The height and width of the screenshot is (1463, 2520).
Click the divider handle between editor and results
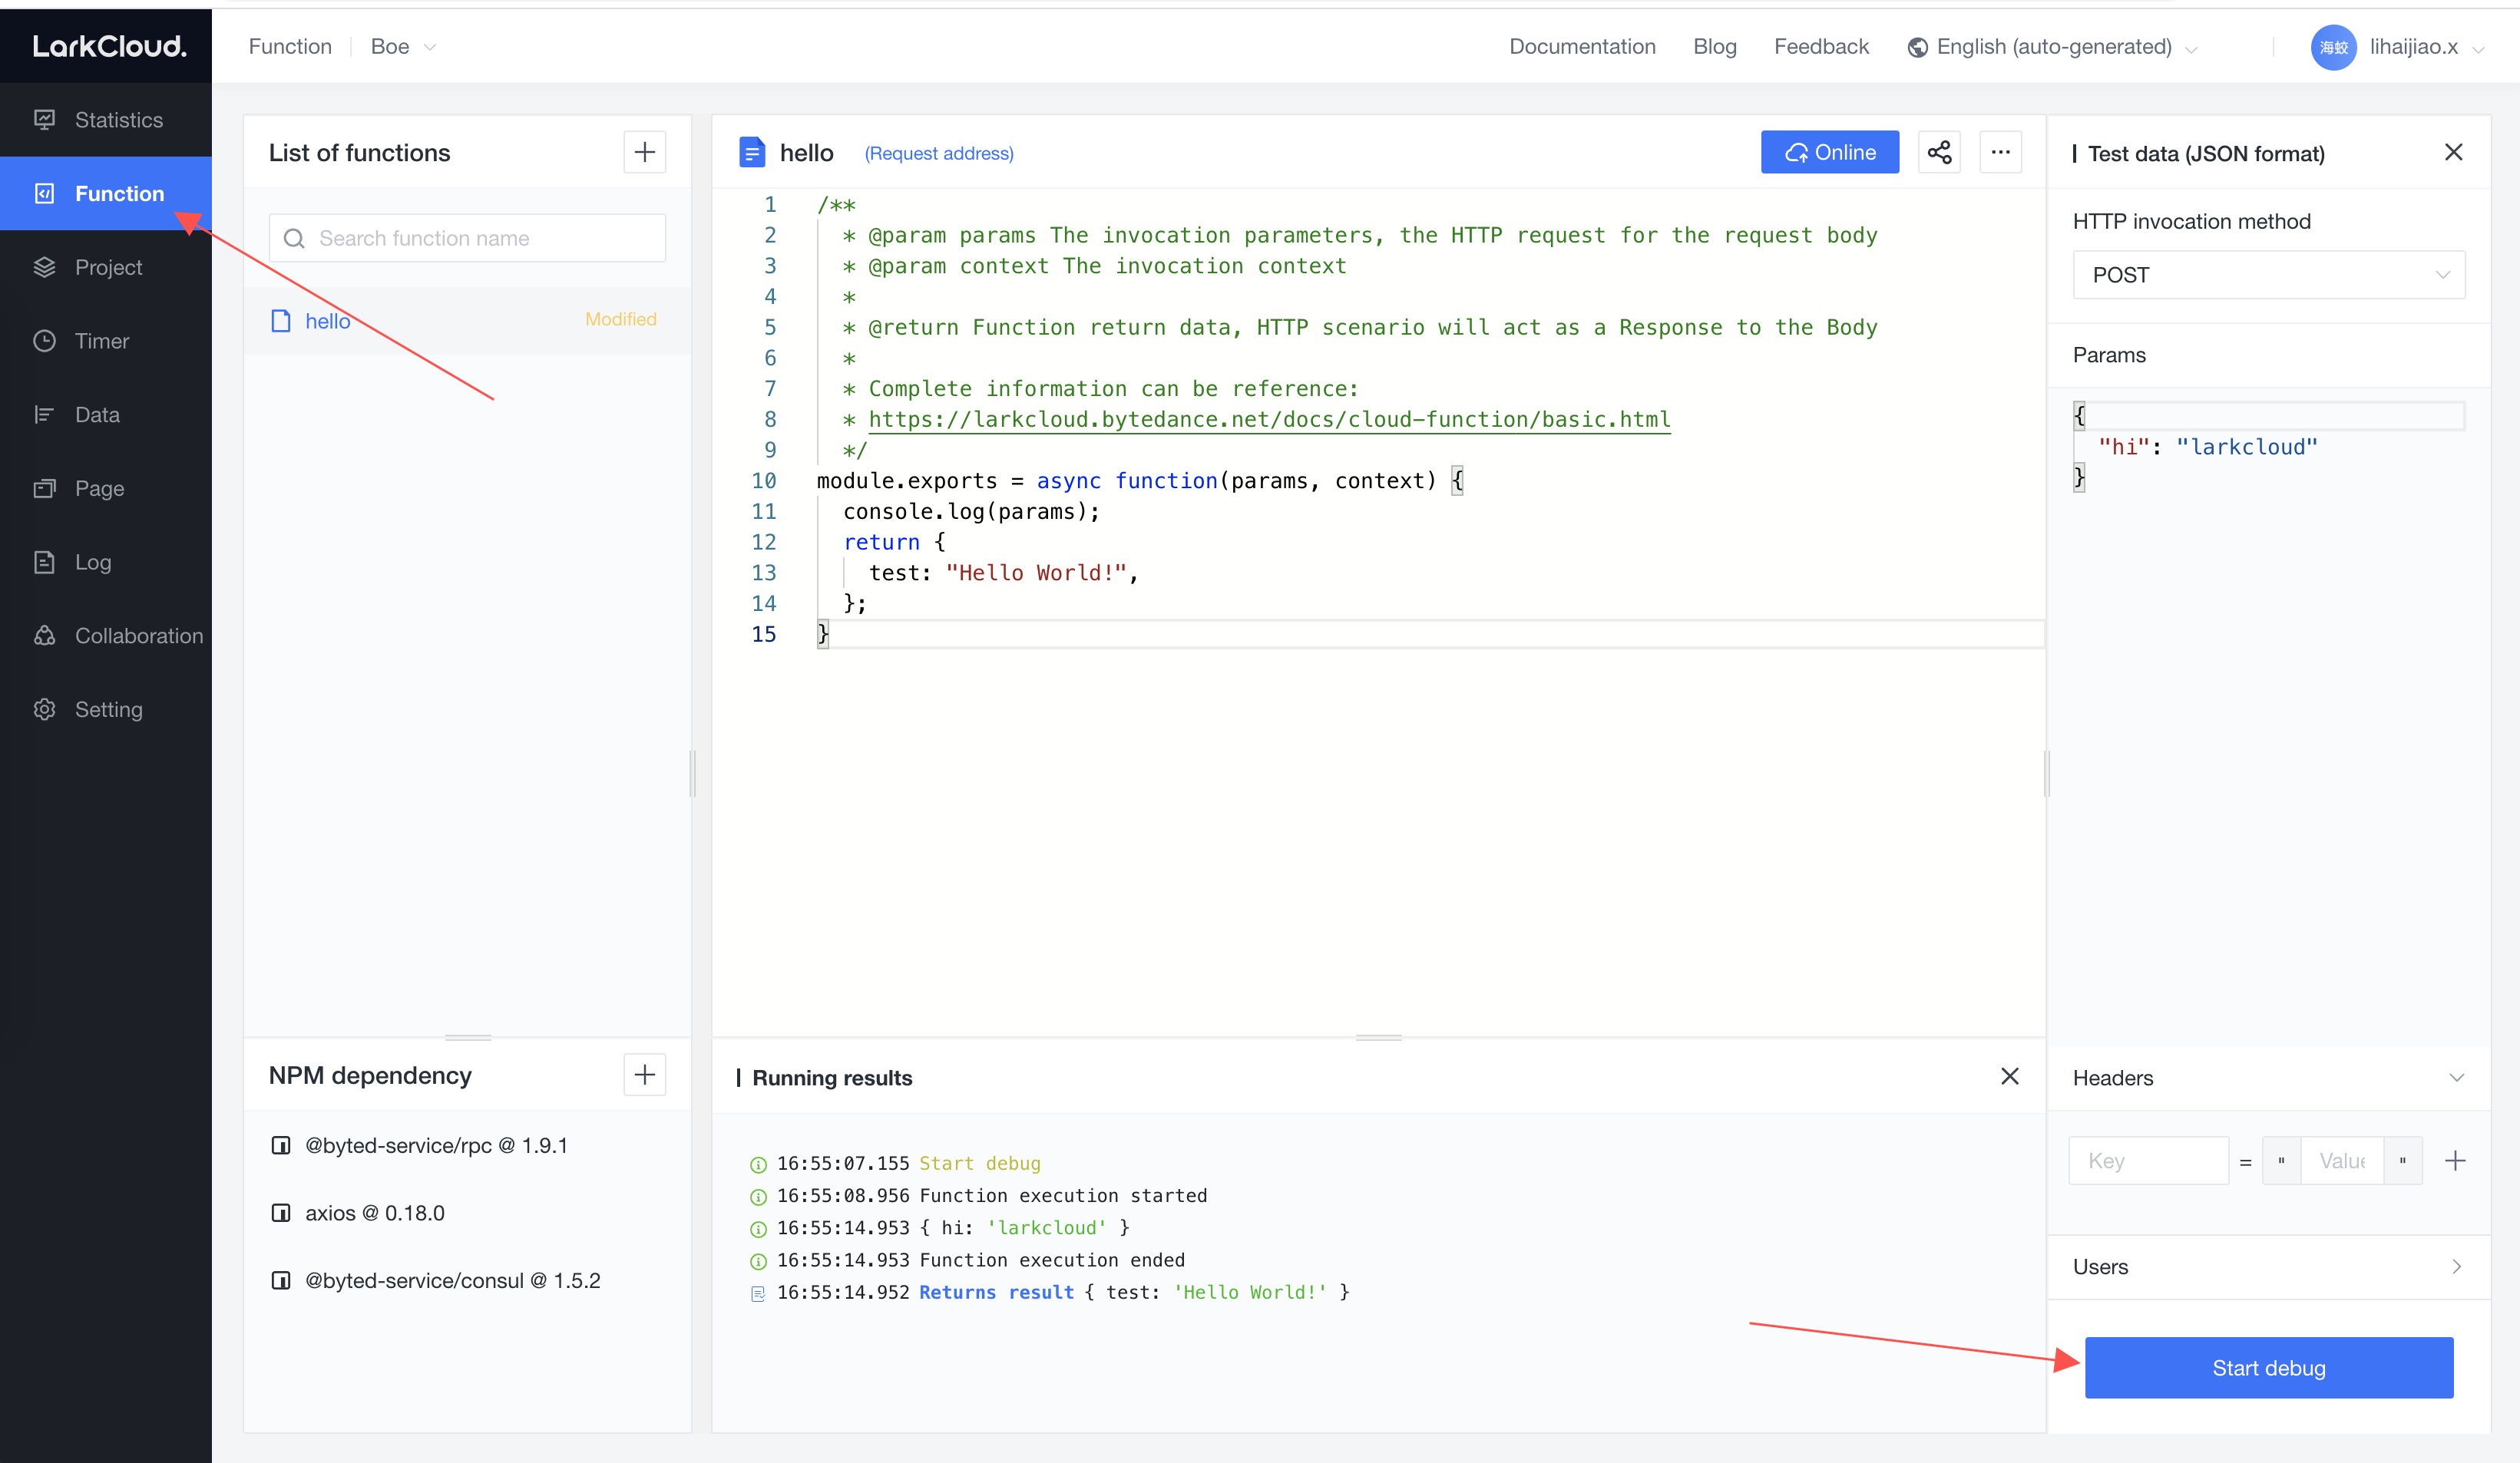coord(1378,1038)
